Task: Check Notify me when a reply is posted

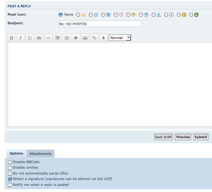Action: point(10,185)
